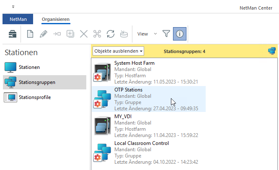Screen dimensions: 279x170
Task: Toggle the info panel button
Action: (x=179, y=34)
